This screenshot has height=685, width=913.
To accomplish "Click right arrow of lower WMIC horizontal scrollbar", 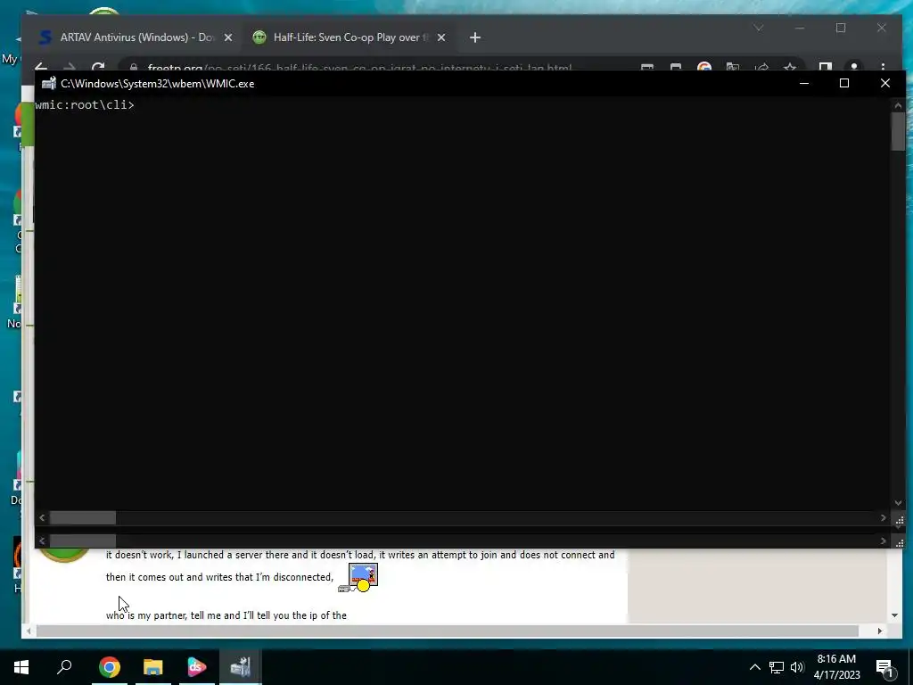I will [884, 541].
